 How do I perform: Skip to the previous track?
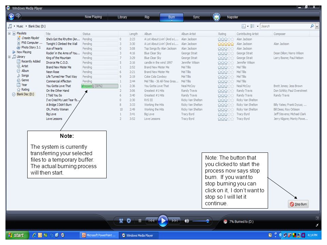click(x=151, y=220)
